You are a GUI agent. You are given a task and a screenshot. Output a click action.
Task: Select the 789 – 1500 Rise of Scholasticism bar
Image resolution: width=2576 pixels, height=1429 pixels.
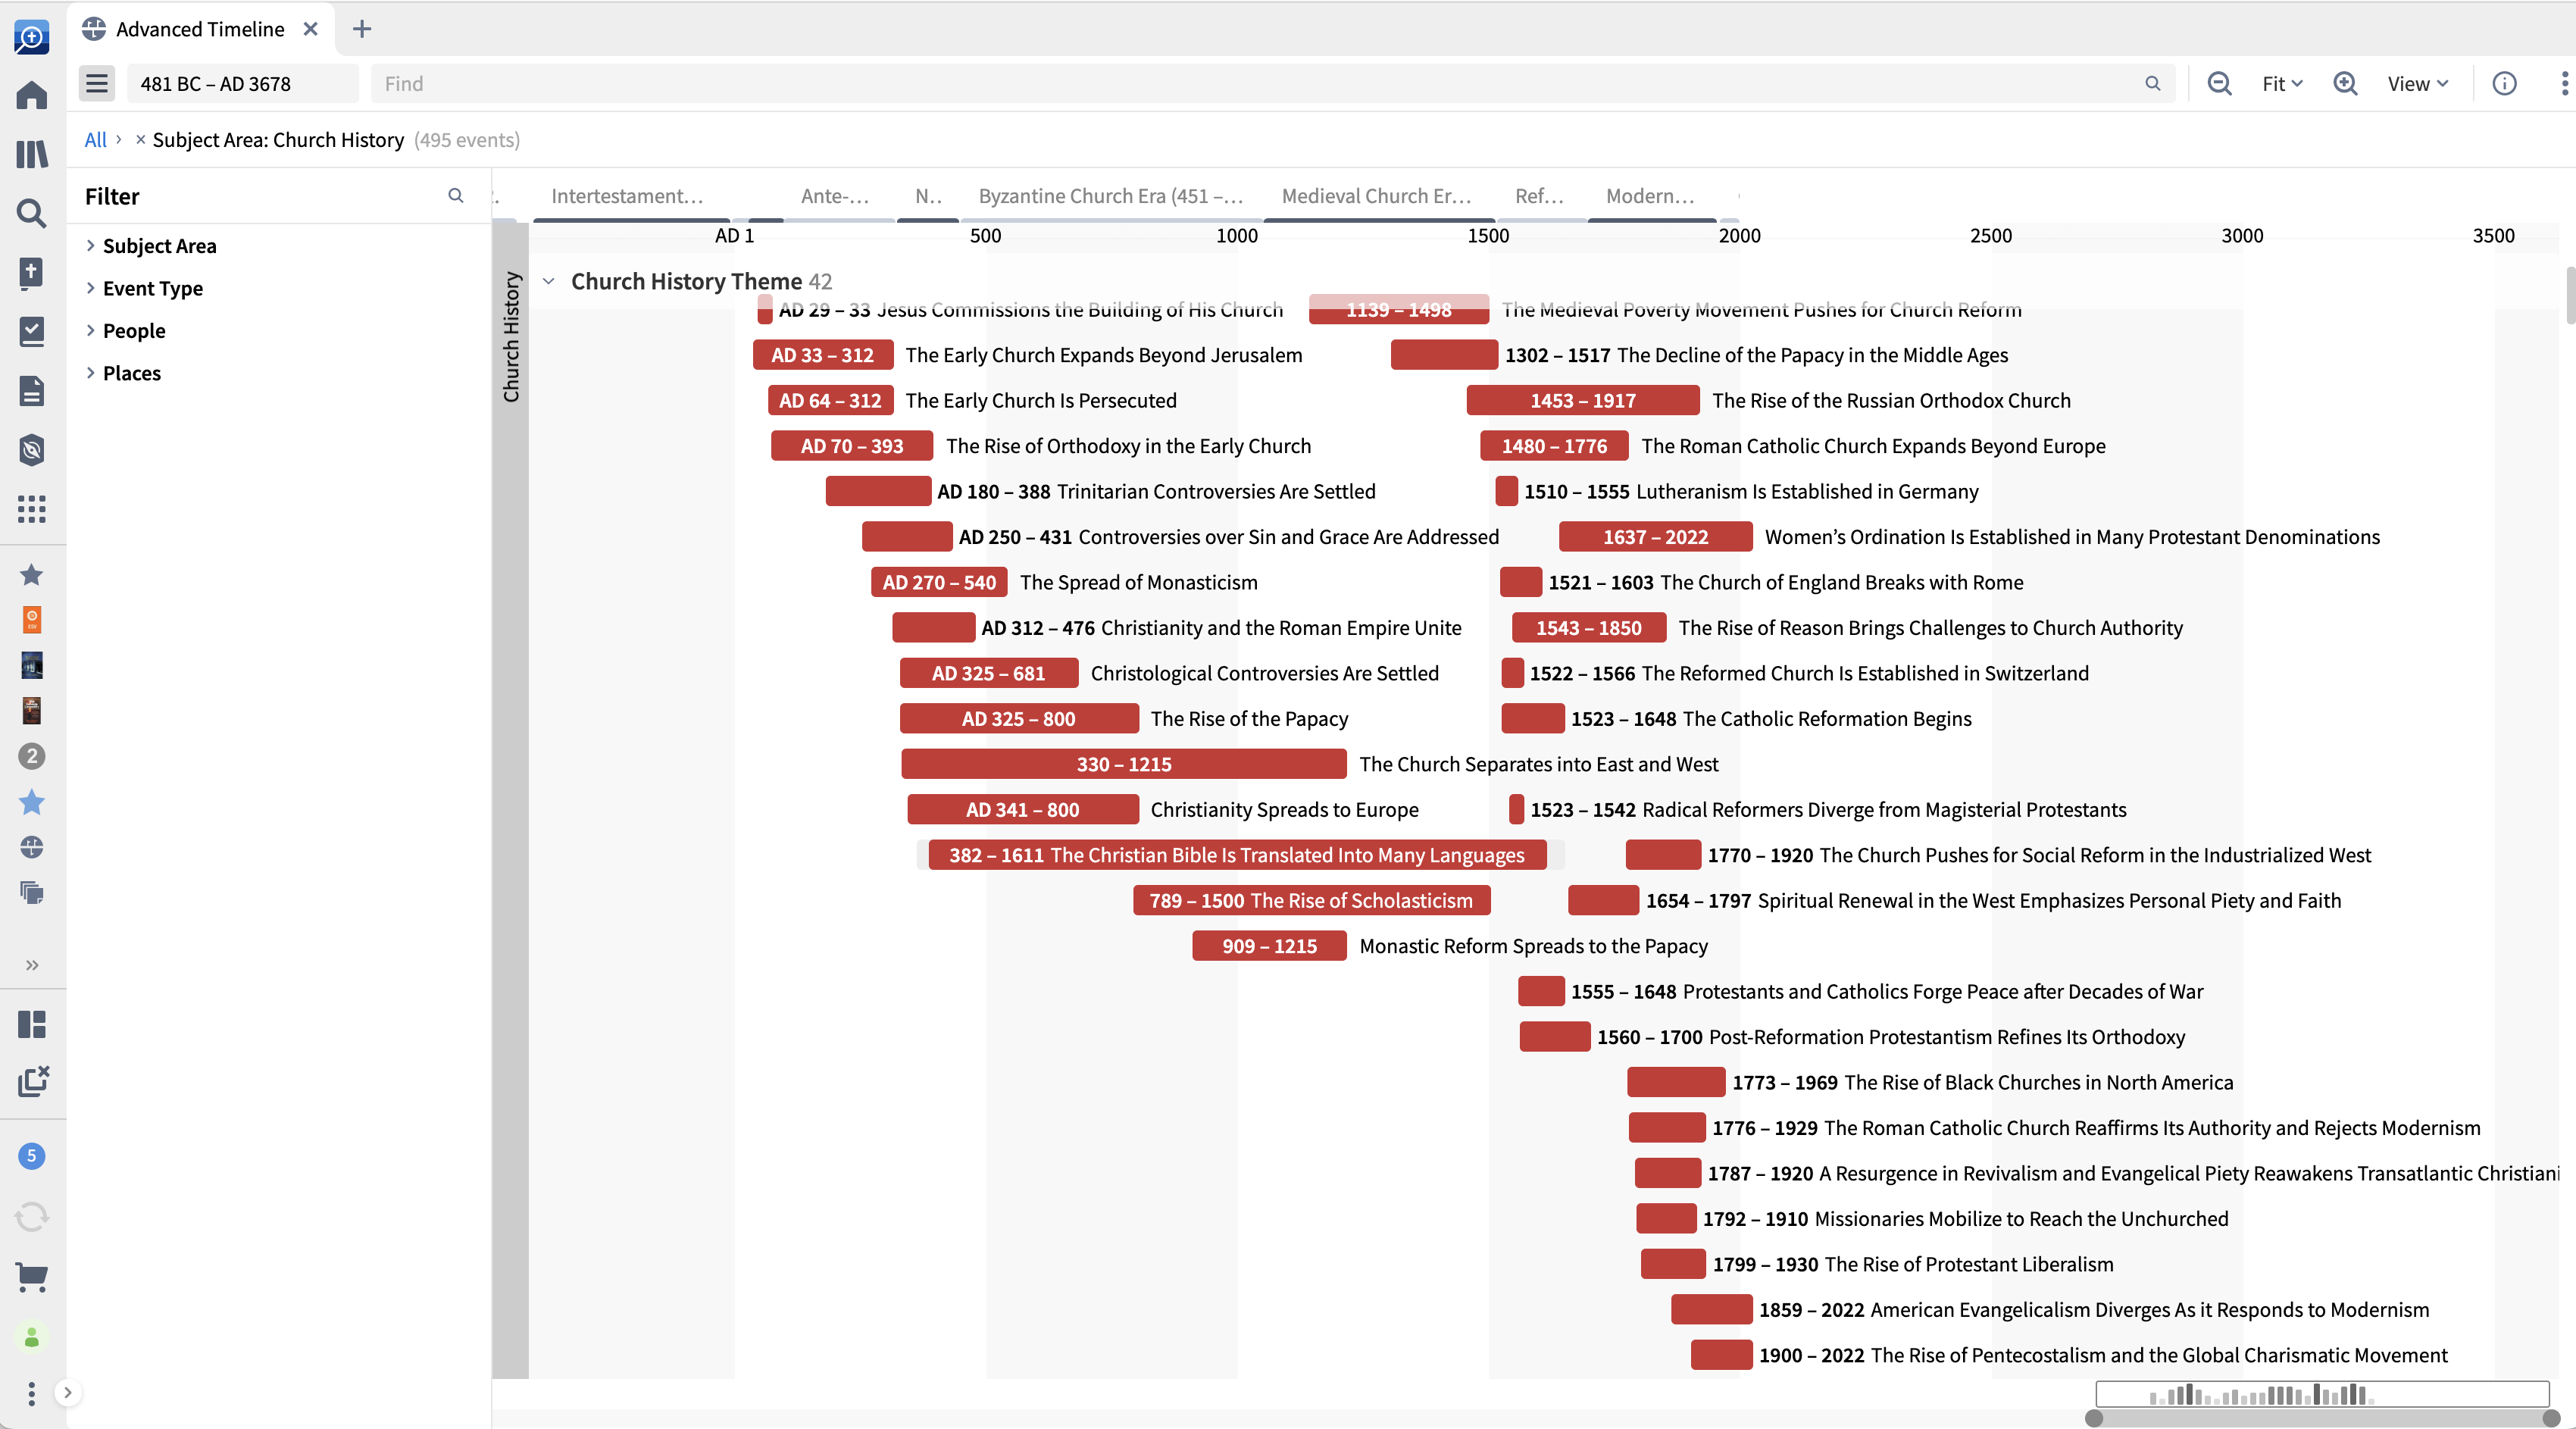click(x=1311, y=900)
